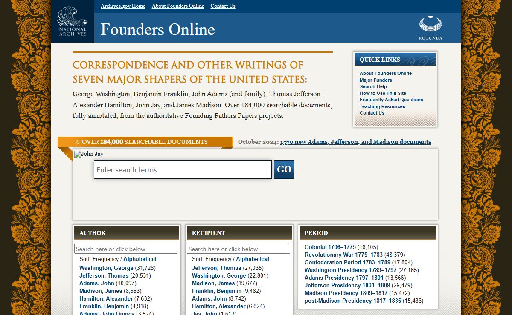Viewport: 512px width, 315px height.
Task: Open Jefferson Presidency 1801–1809 period
Action: tap(347, 285)
